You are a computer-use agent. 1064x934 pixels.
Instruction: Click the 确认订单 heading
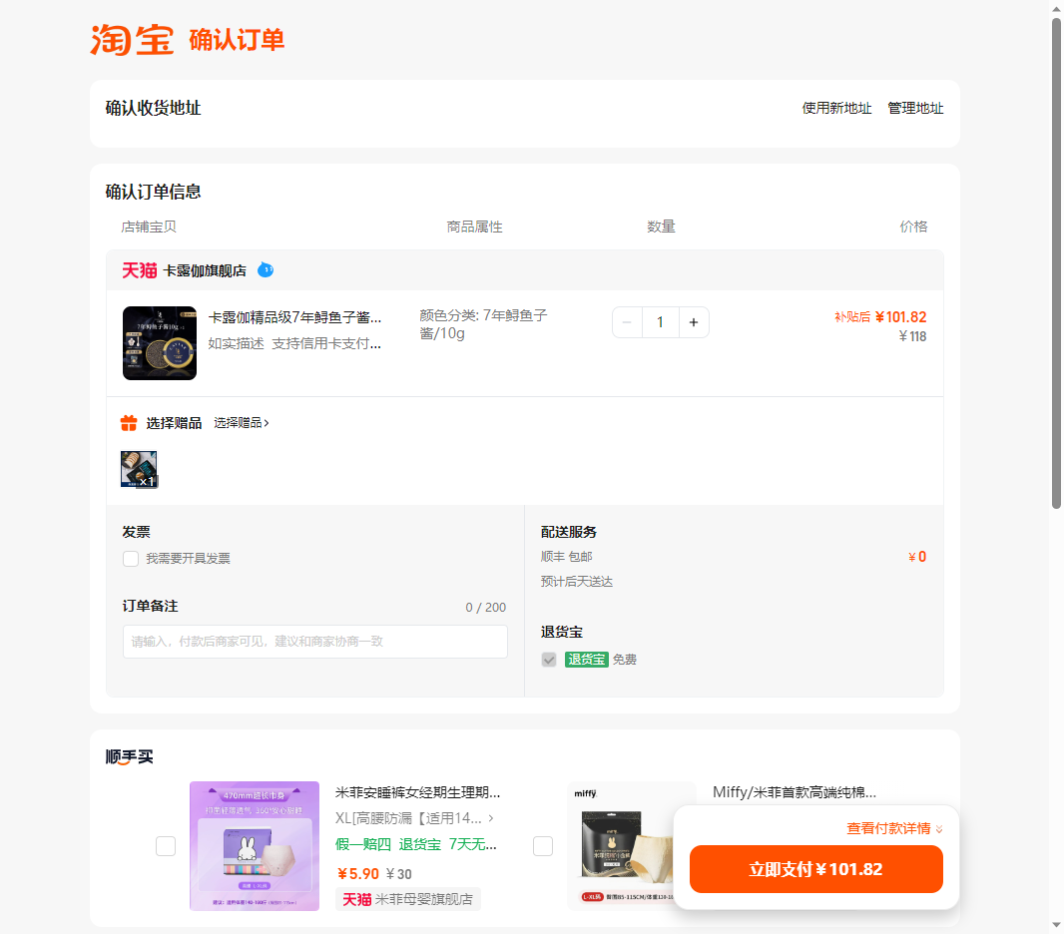(x=237, y=40)
